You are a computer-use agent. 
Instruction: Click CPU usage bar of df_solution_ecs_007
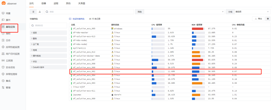(158, 60)
